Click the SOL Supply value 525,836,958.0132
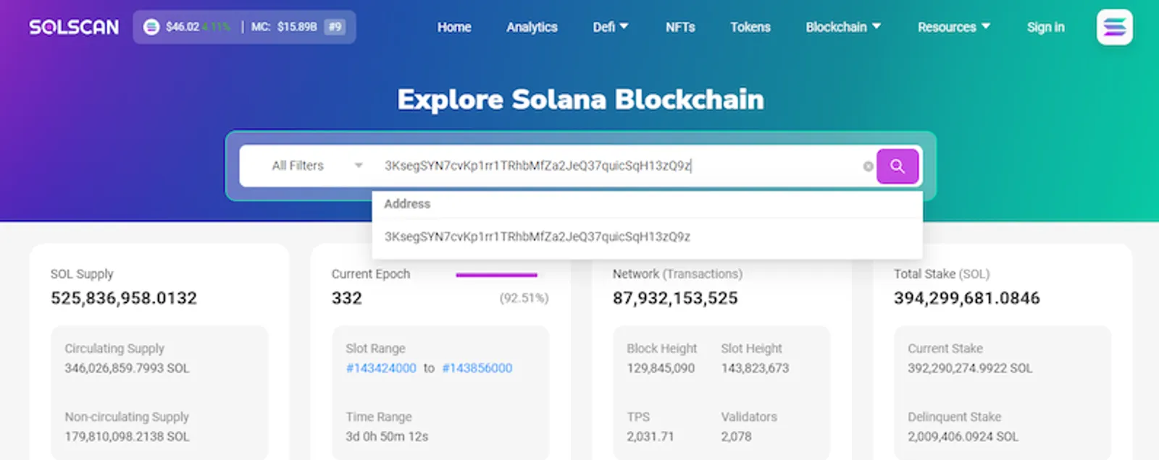This screenshot has width=1159, height=460. point(124,298)
